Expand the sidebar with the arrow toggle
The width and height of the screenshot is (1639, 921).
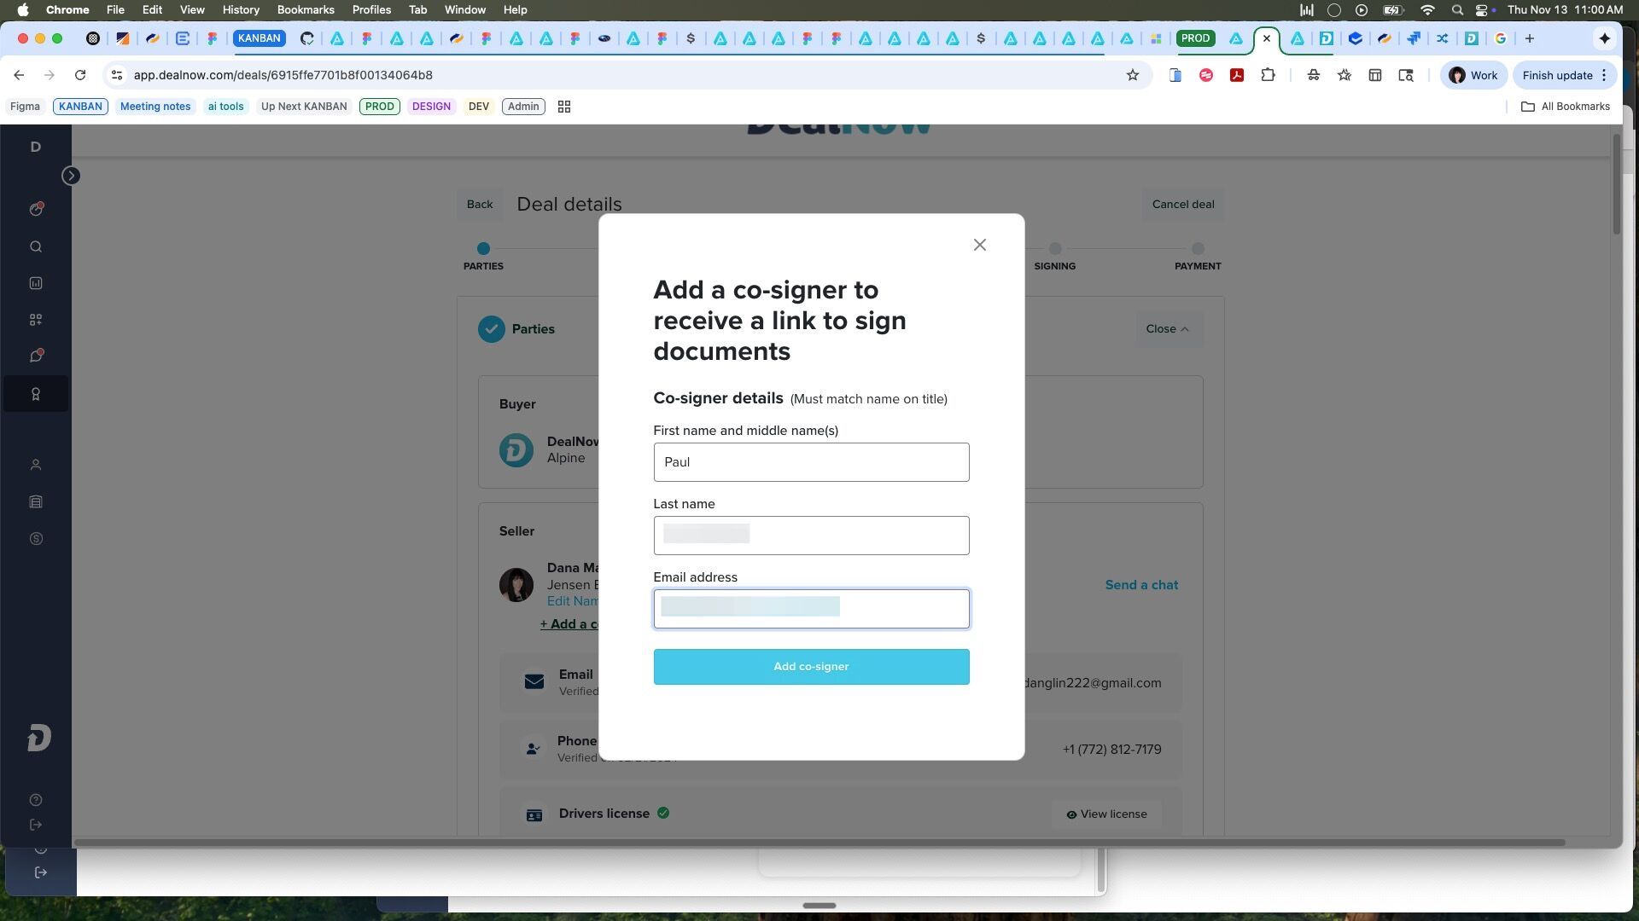pyautogui.click(x=71, y=176)
